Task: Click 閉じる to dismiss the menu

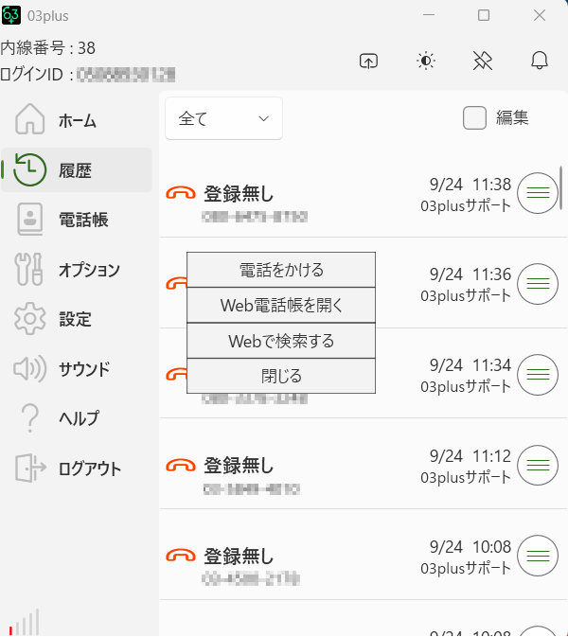Action: pyautogui.click(x=281, y=376)
